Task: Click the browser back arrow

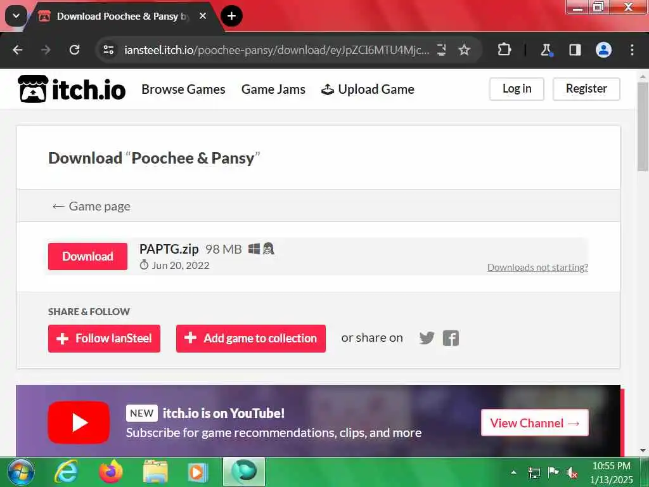Action: click(x=17, y=50)
